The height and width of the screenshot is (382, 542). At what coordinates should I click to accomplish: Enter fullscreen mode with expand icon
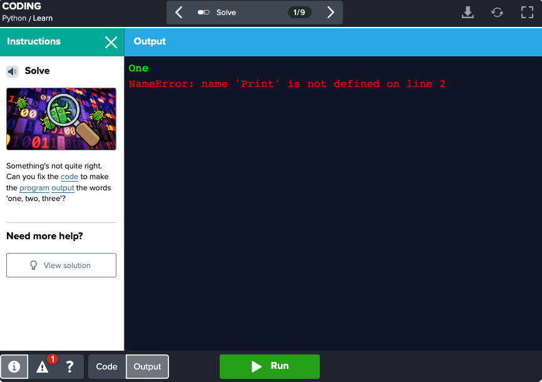(528, 13)
